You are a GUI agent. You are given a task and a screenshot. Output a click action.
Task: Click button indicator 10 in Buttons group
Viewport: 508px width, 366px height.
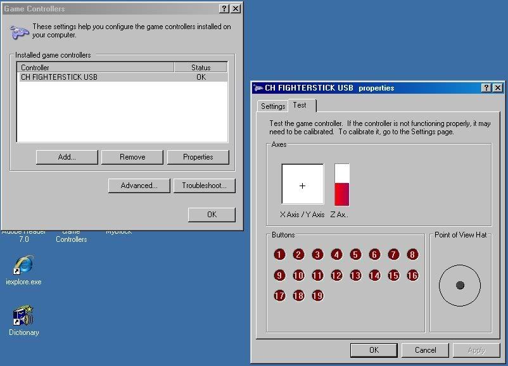299,275
